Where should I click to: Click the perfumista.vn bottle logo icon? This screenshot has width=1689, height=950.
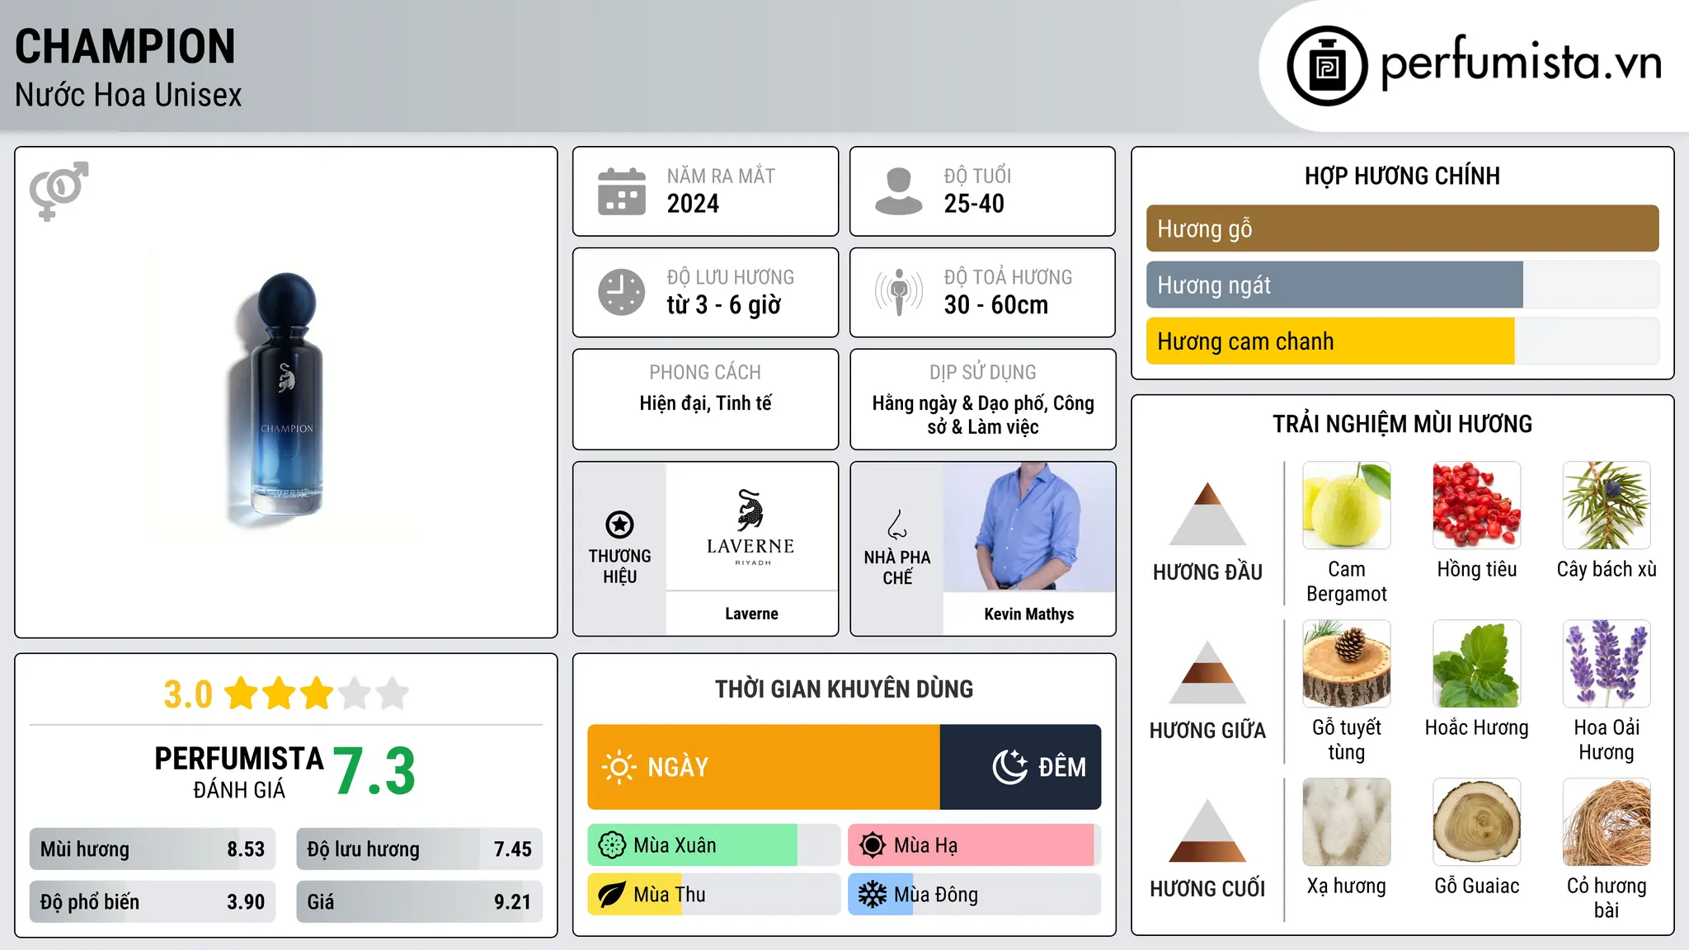(1327, 66)
